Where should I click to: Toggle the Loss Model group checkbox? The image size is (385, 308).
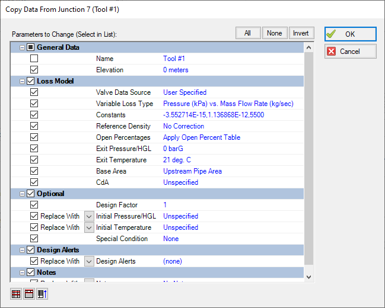tap(31, 81)
